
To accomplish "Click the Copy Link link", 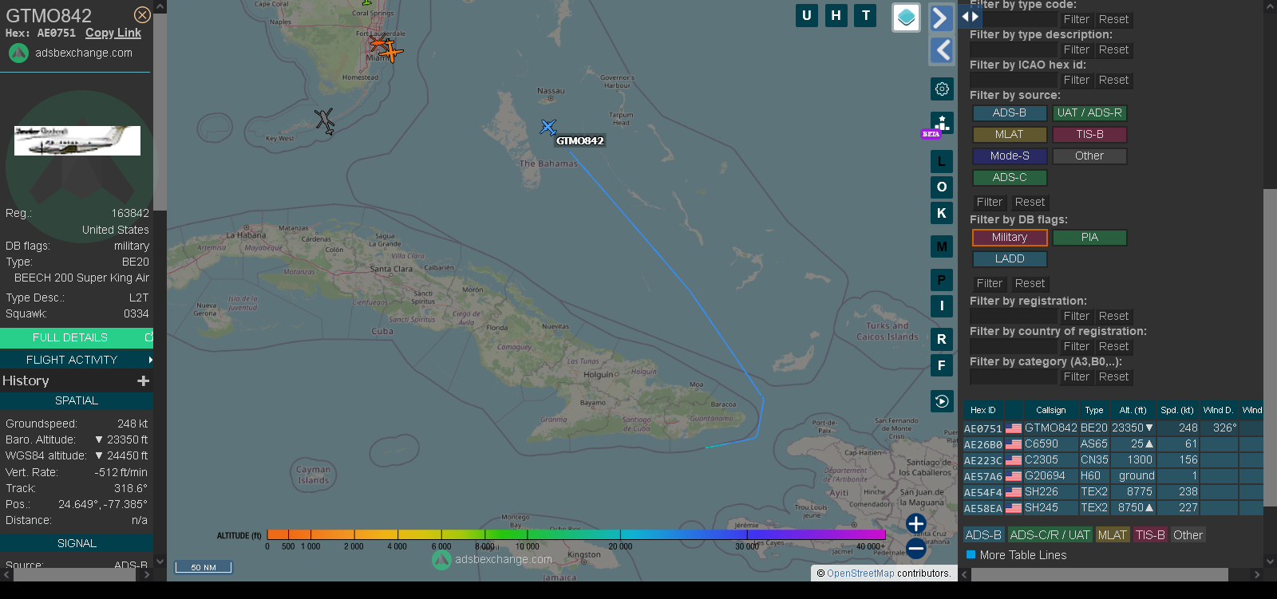I will [113, 33].
